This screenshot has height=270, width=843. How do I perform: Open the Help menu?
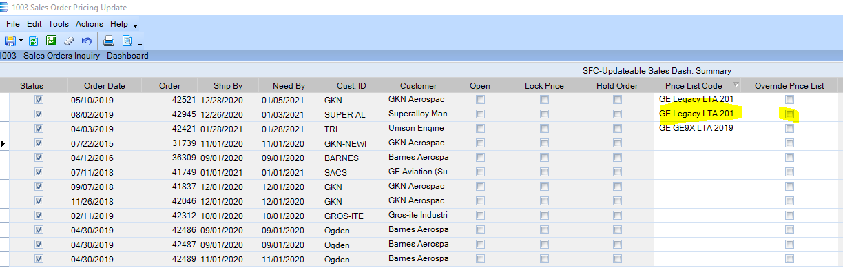pyautogui.click(x=119, y=24)
